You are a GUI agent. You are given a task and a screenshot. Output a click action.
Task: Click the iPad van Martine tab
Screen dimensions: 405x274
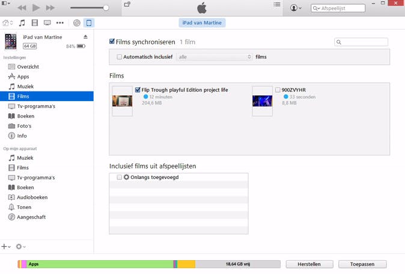tap(202, 23)
